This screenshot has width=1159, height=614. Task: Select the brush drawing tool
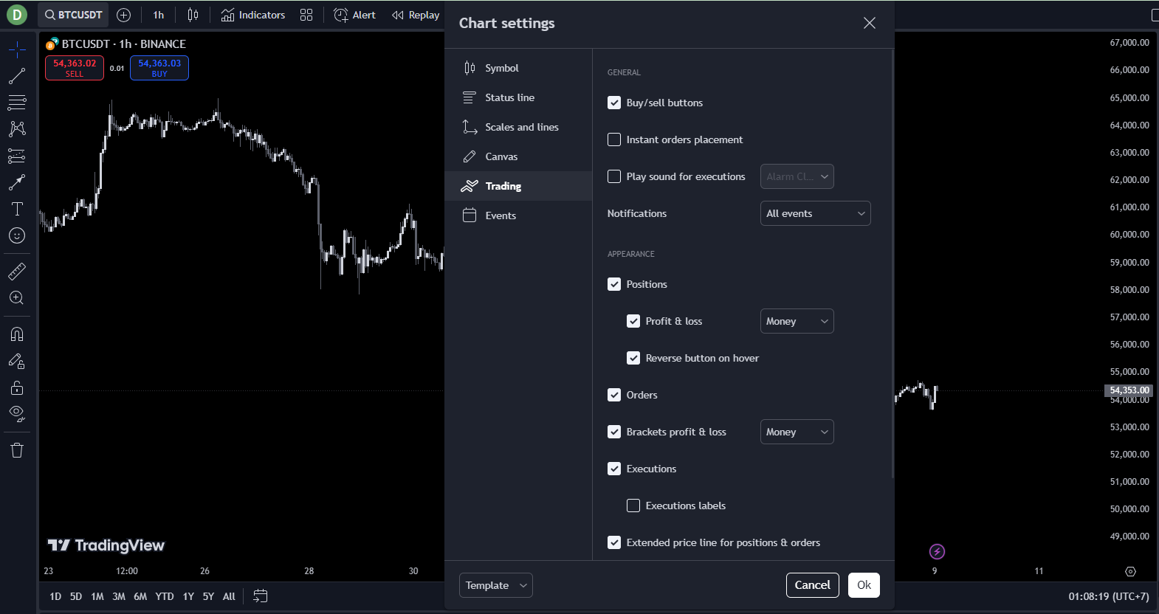pos(17,182)
